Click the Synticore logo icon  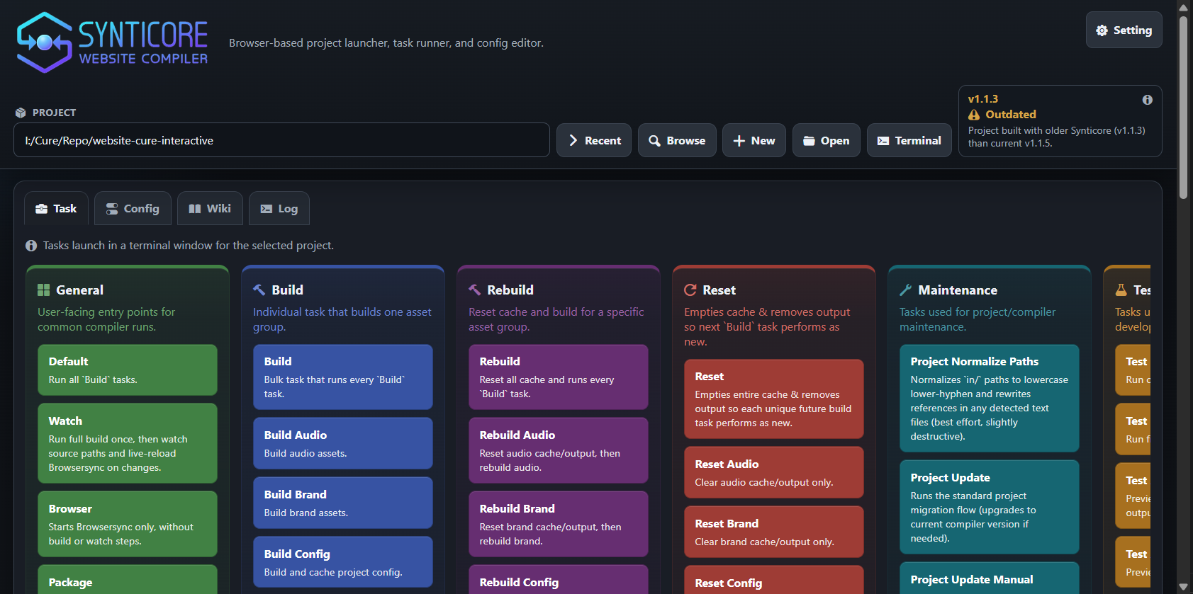point(45,42)
